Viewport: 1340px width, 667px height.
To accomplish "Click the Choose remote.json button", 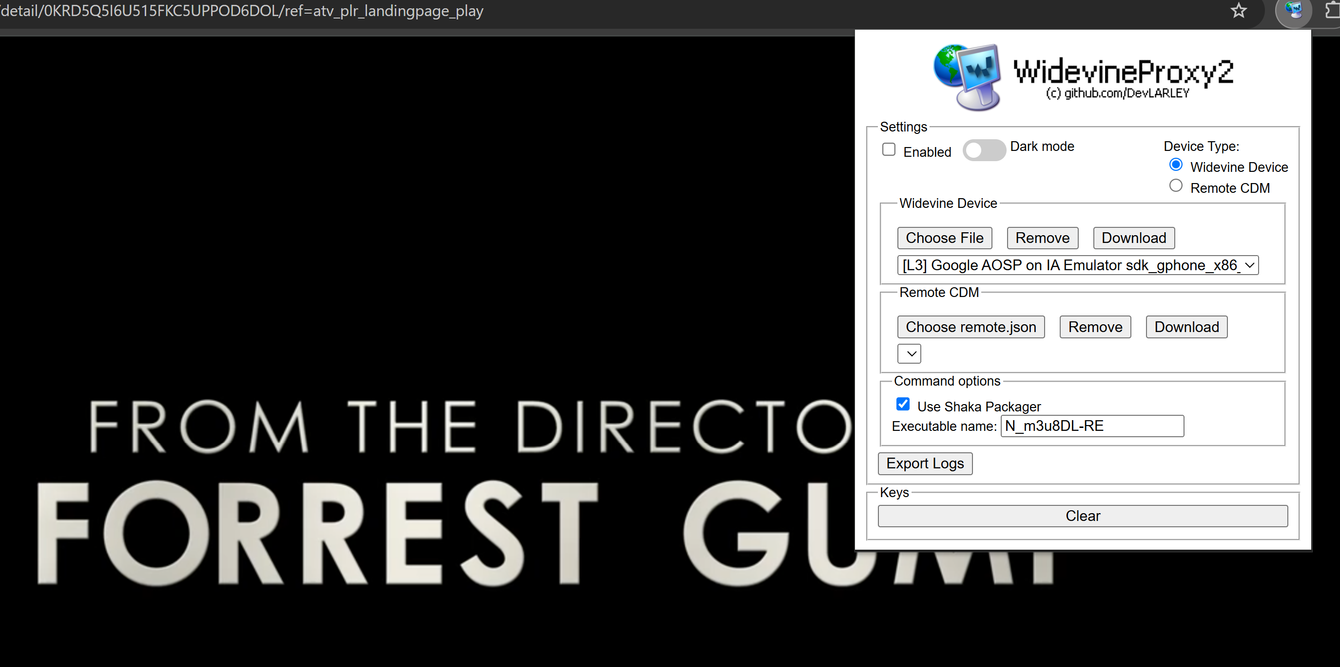I will pyautogui.click(x=970, y=327).
